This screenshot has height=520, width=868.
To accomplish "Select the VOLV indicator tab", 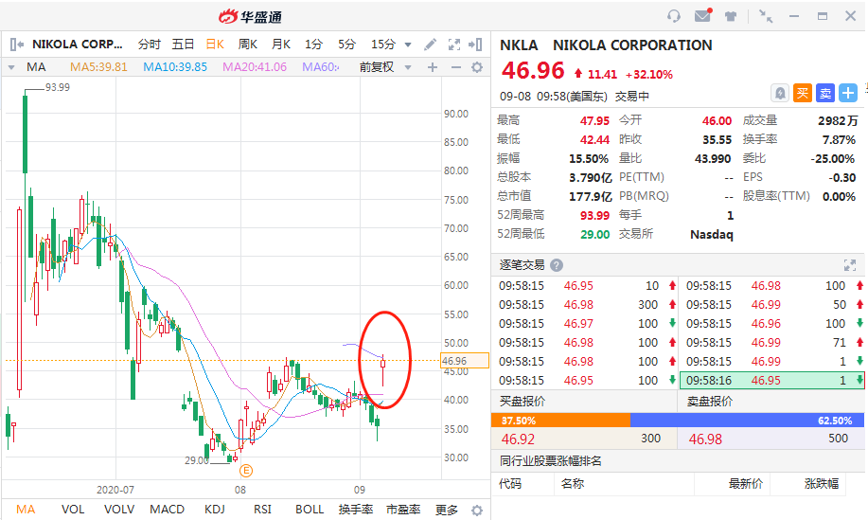I will 119,510.
